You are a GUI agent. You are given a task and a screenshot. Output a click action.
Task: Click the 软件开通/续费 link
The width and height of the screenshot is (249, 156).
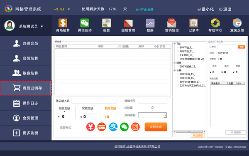pos(144,10)
